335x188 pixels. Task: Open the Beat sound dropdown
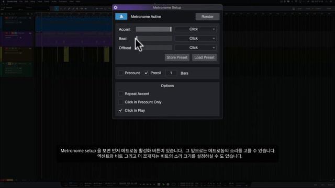(195, 39)
